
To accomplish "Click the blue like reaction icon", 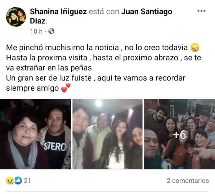I will (18, 181).
